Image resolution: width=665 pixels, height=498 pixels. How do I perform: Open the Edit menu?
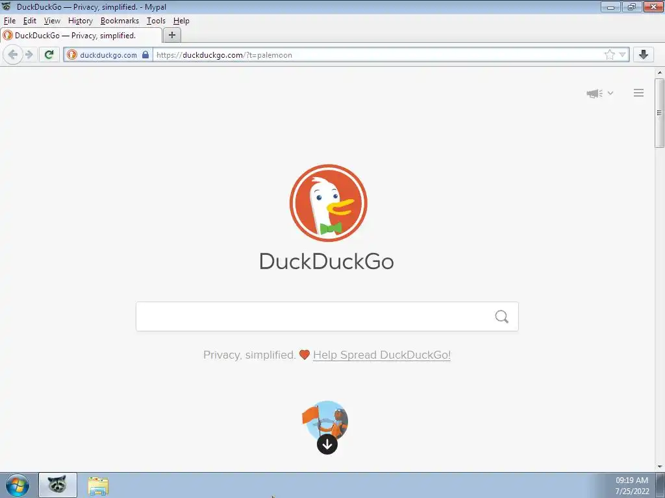pyautogui.click(x=30, y=21)
